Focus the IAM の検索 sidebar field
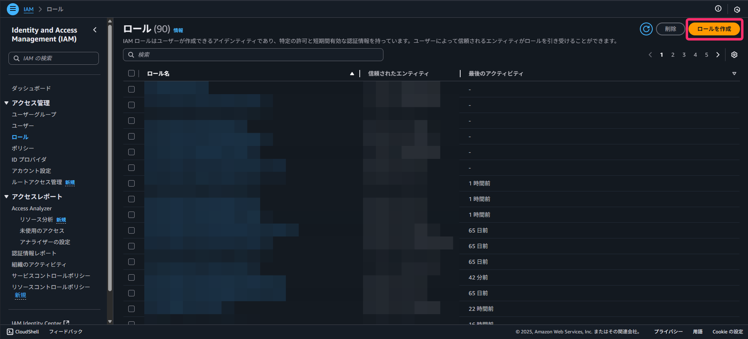Viewport: 748px width, 339px height. coord(53,58)
